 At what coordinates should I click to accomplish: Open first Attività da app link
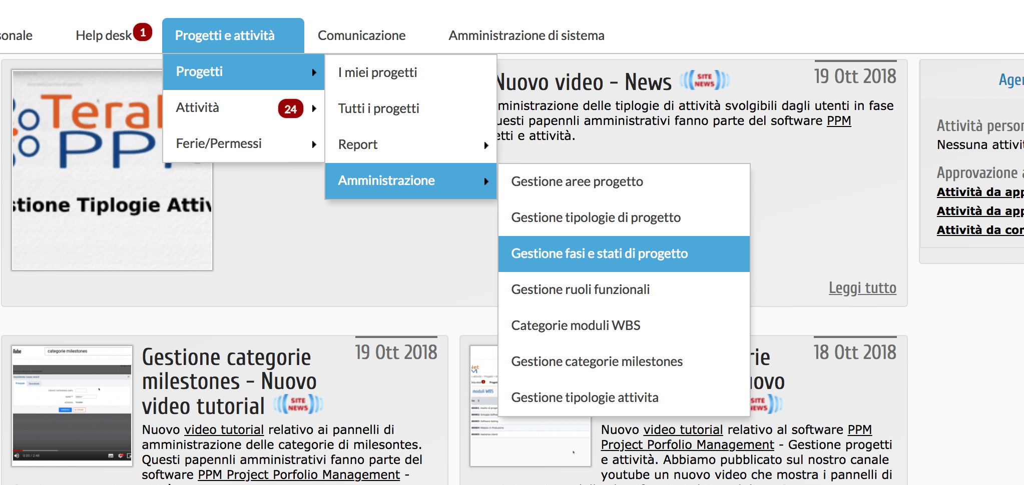point(980,192)
